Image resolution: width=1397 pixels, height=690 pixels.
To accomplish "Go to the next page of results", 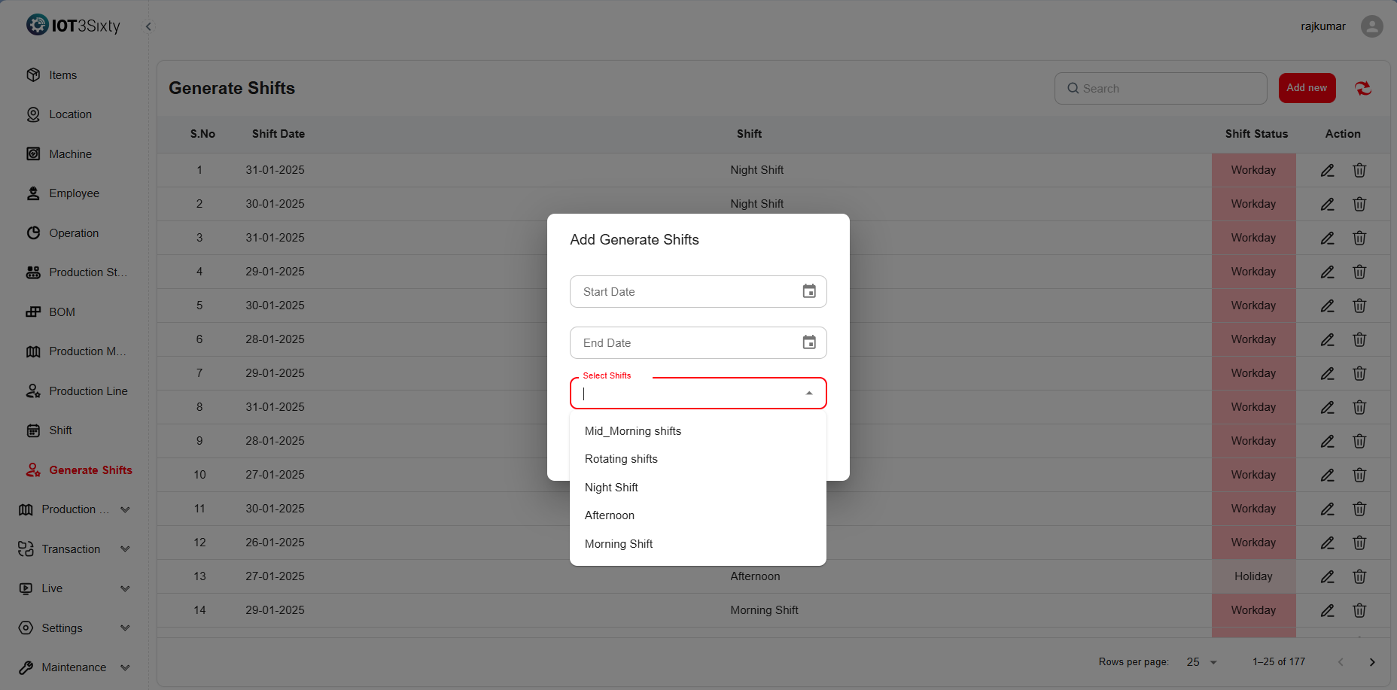I will pyautogui.click(x=1372, y=662).
